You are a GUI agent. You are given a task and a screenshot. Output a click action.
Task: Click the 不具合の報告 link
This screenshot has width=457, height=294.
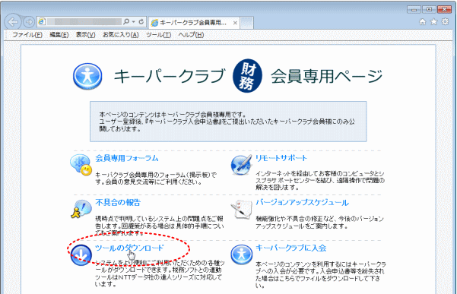click(x=118, y=202)
